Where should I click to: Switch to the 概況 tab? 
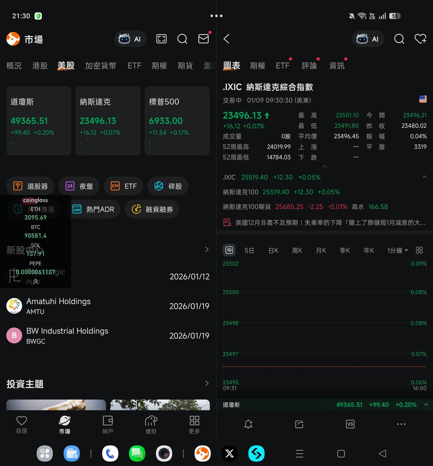coord(14,66)
